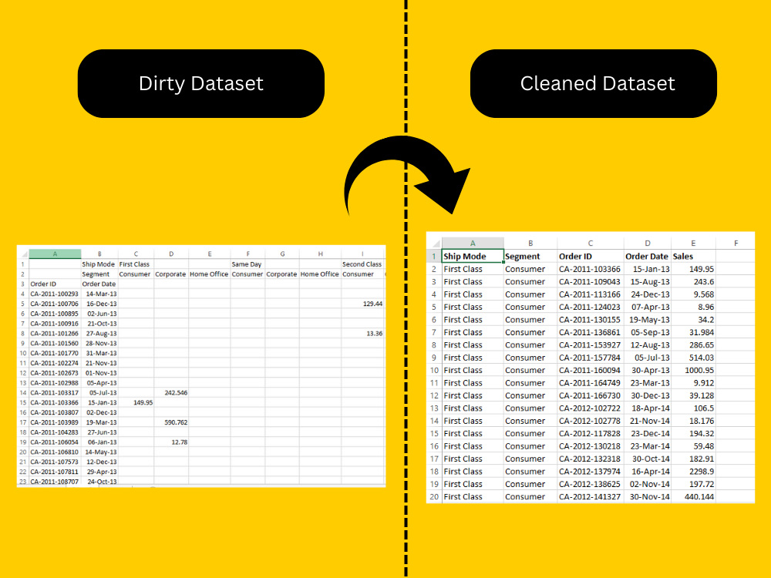Select column D header in dirty dataset sheet
The height and width of the screenshot is (578, 771).
click(x=171, y=254)
